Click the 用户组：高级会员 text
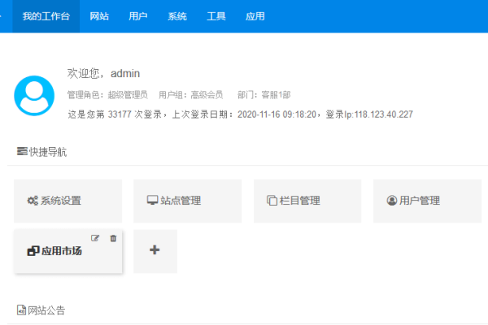 (191, 95)
